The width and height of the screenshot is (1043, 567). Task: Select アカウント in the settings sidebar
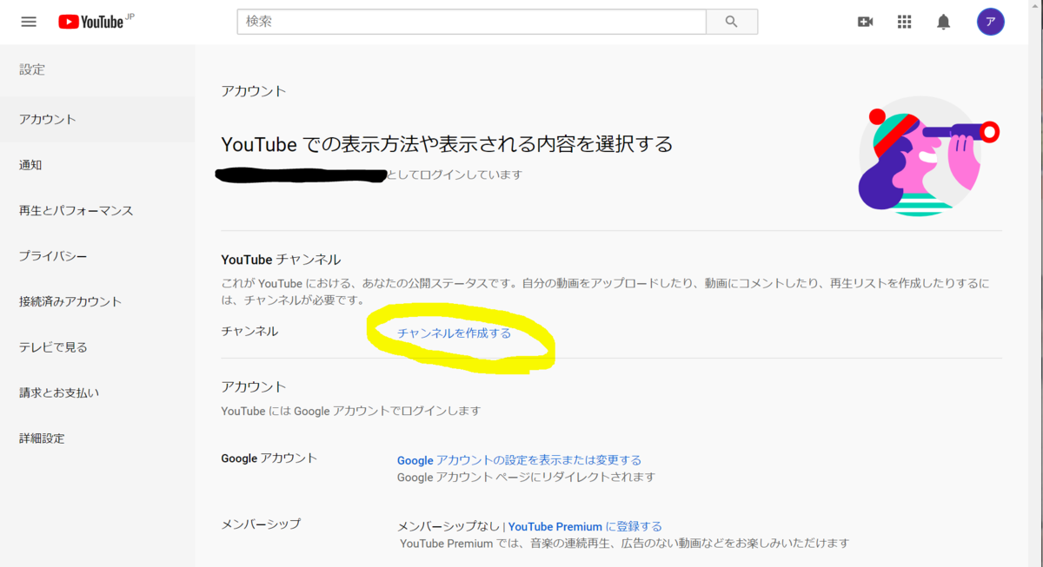point(97,120)
